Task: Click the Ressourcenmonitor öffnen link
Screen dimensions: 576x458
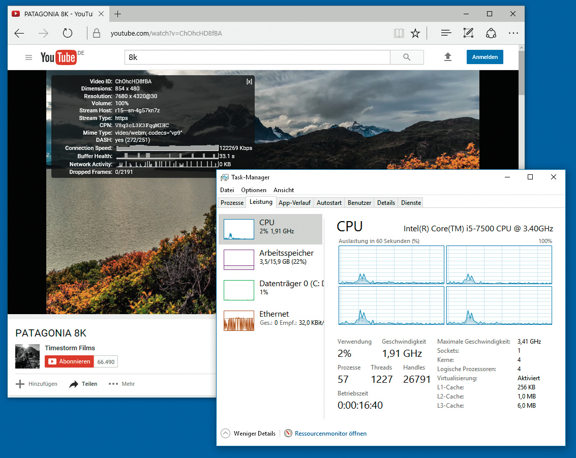Action: [x=330, y=434]
